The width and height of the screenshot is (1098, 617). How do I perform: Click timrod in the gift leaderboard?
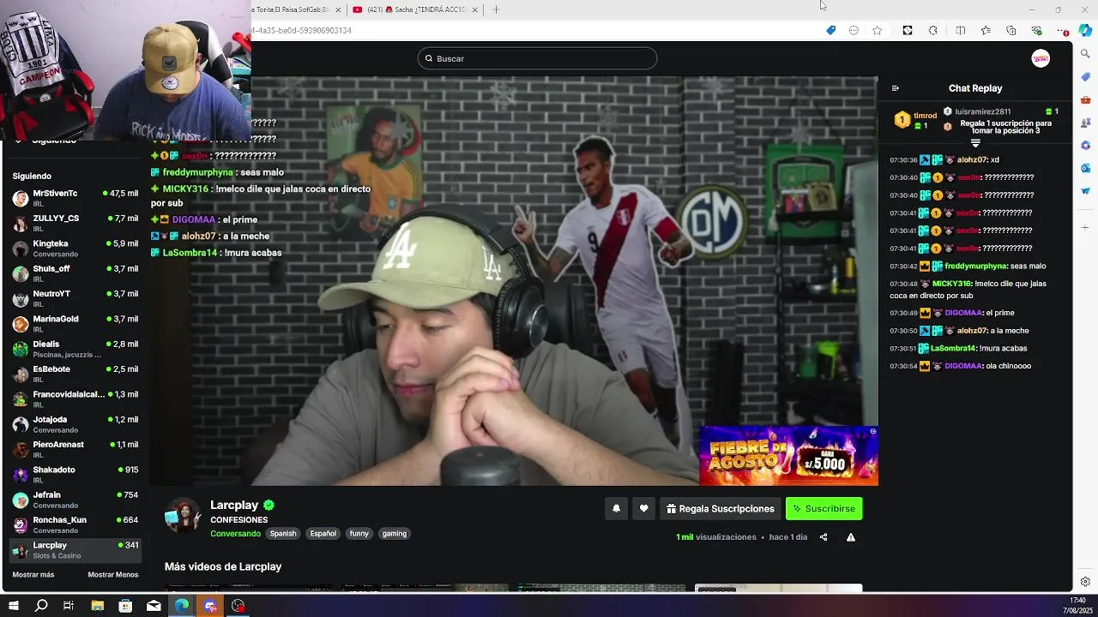pos(925,116)
